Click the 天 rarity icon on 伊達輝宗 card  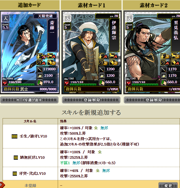(x=68, y=18)
